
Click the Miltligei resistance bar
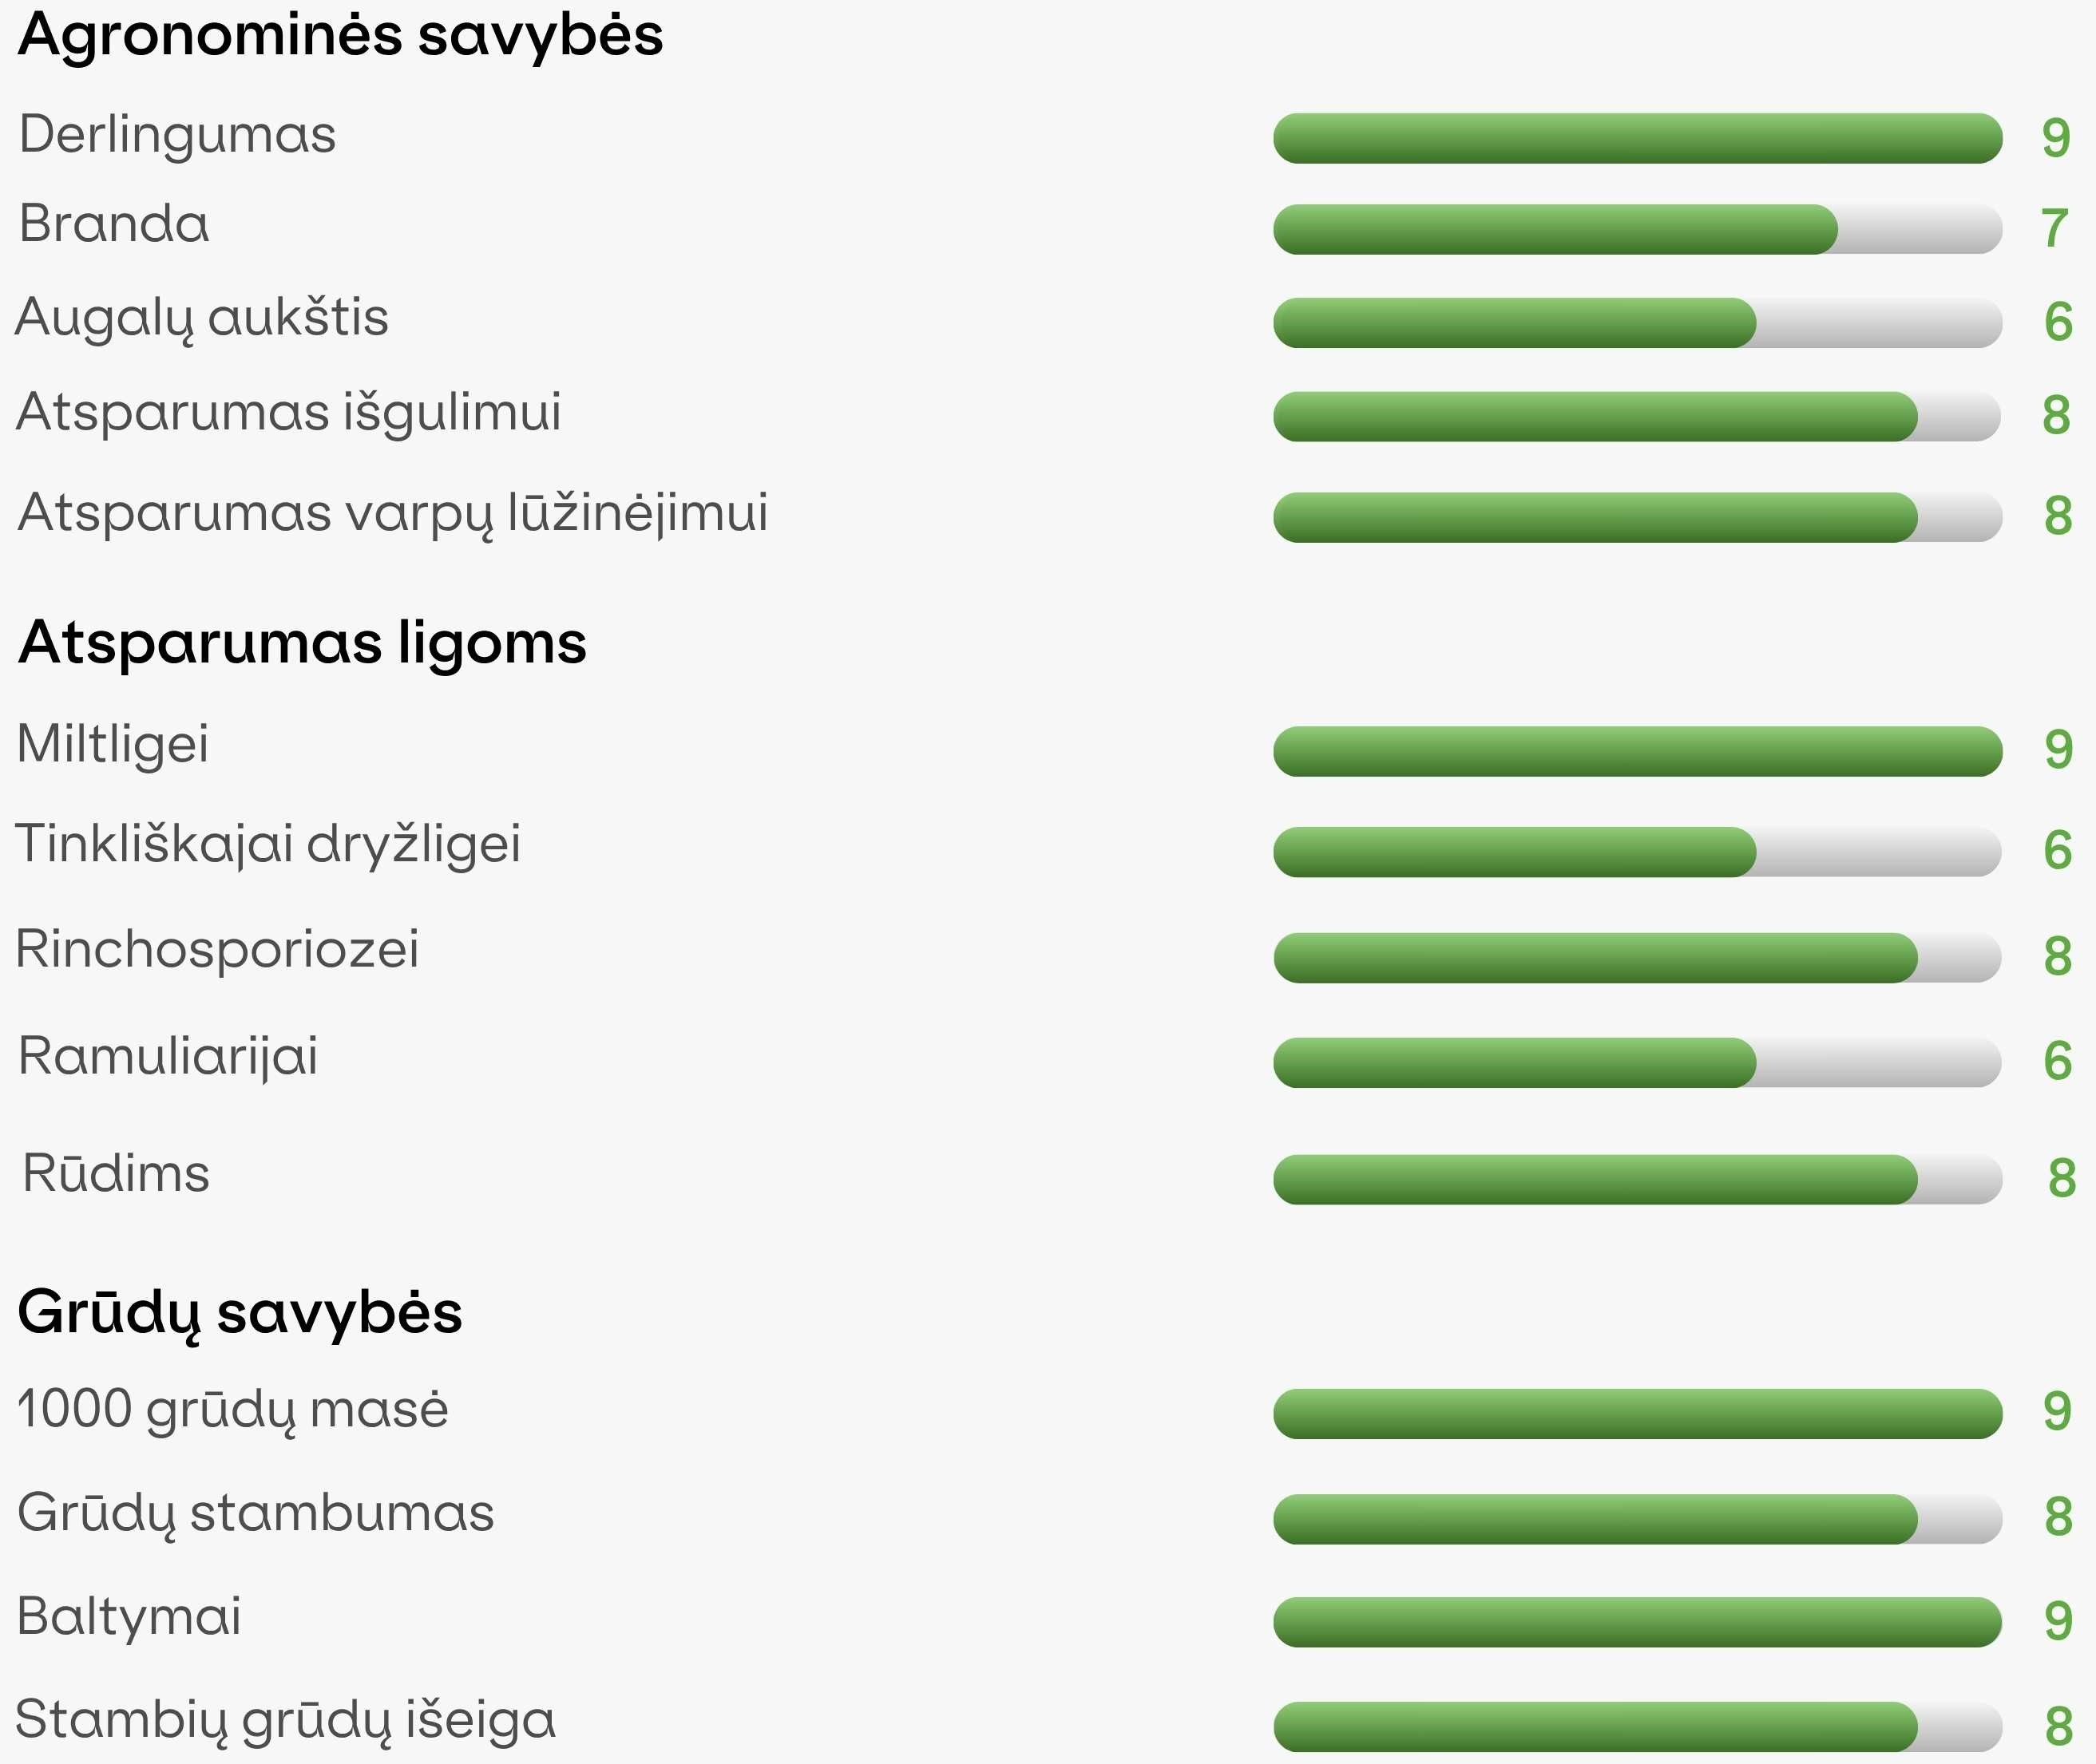(x=1637, y=751)
